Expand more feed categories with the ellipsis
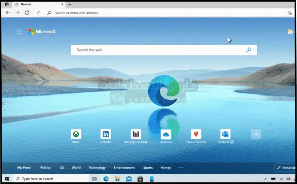Image resolution: width=297 pixels, height=184 pixels. [181, 168]
